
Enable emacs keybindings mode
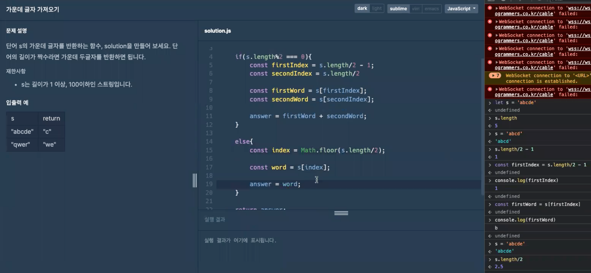[x=432, y=8]
